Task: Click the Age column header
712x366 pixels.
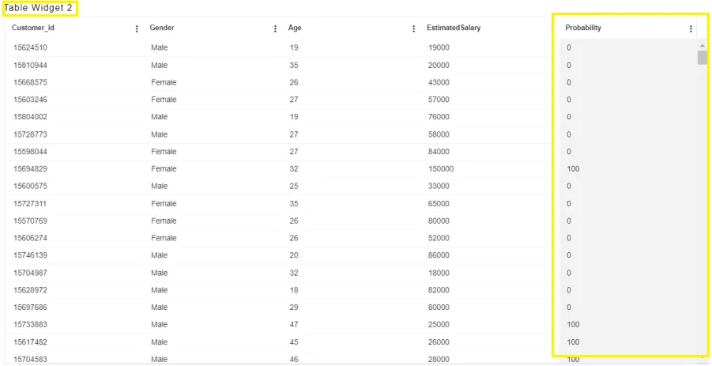Action: coord(295,28)
